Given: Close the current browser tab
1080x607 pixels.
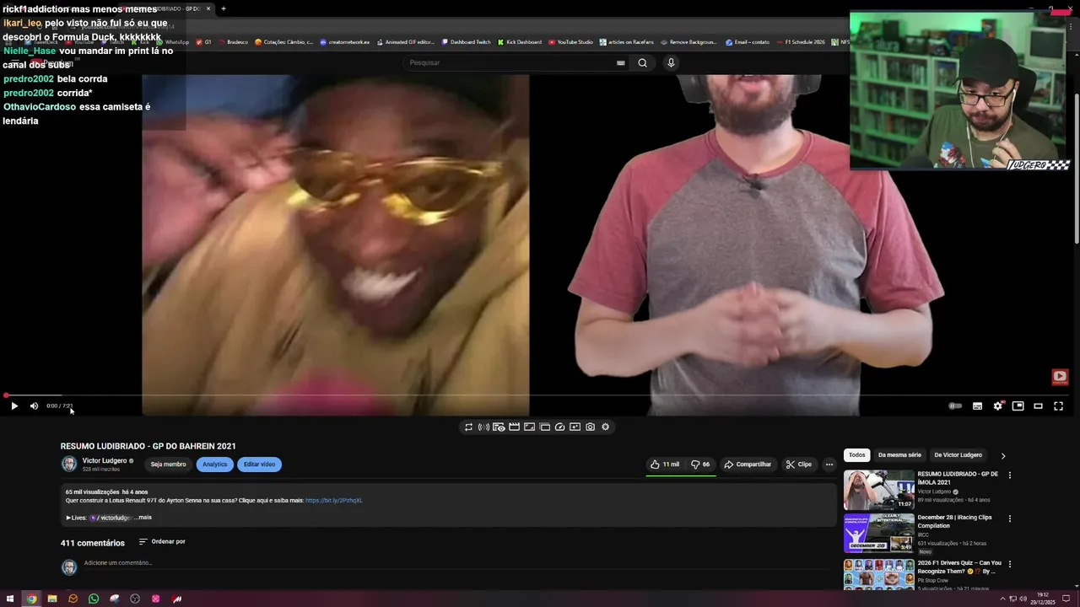Looking at the screenshot, I should pos(208,8).
